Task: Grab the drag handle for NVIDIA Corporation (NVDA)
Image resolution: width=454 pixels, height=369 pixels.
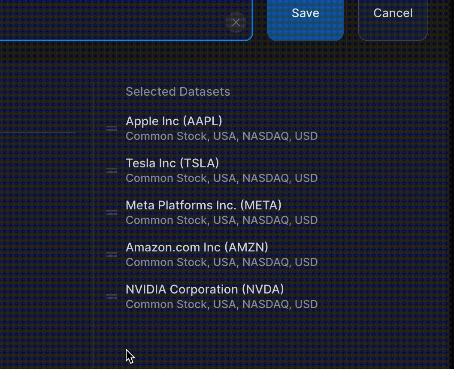Action: (112, 296)
